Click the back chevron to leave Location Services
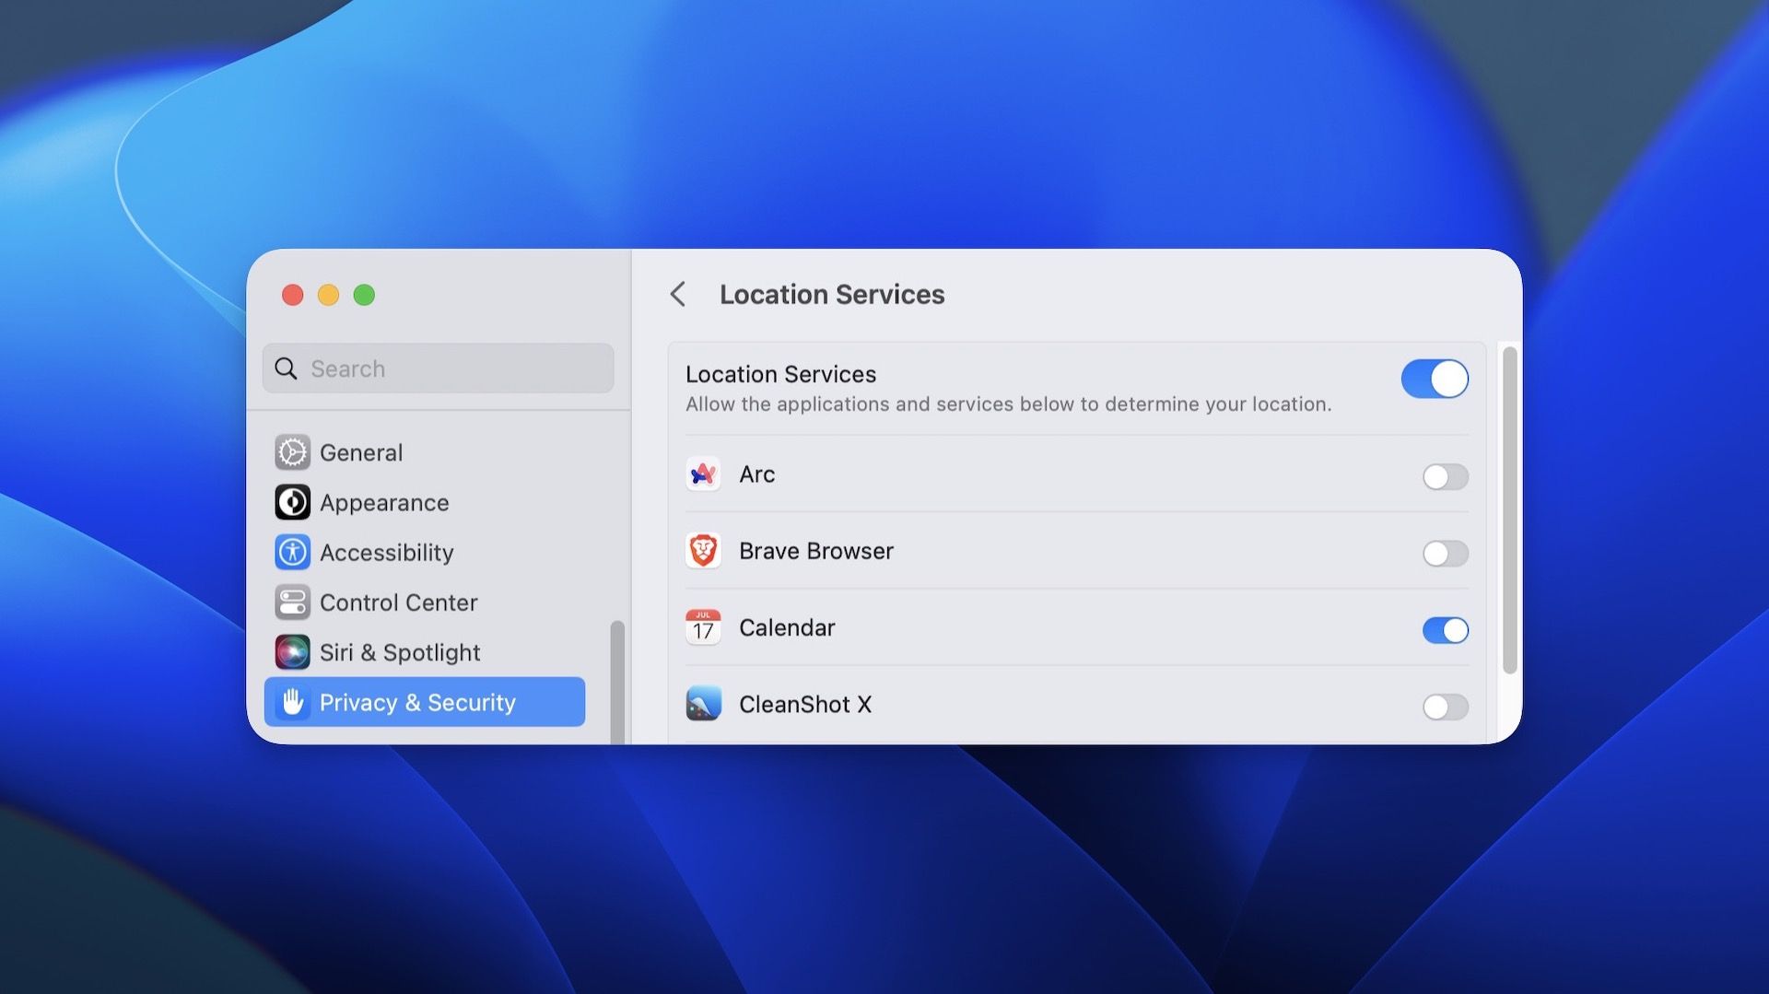The width and height of the screenshot is (1769, 994). (x=679, y=295)
